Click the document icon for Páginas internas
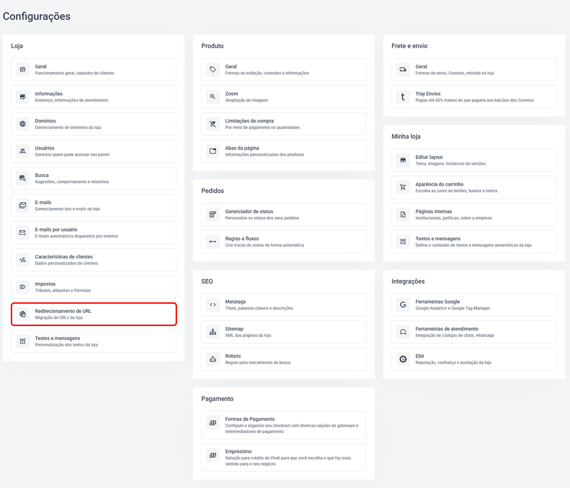570x488 pixels. tap(403, 215)
